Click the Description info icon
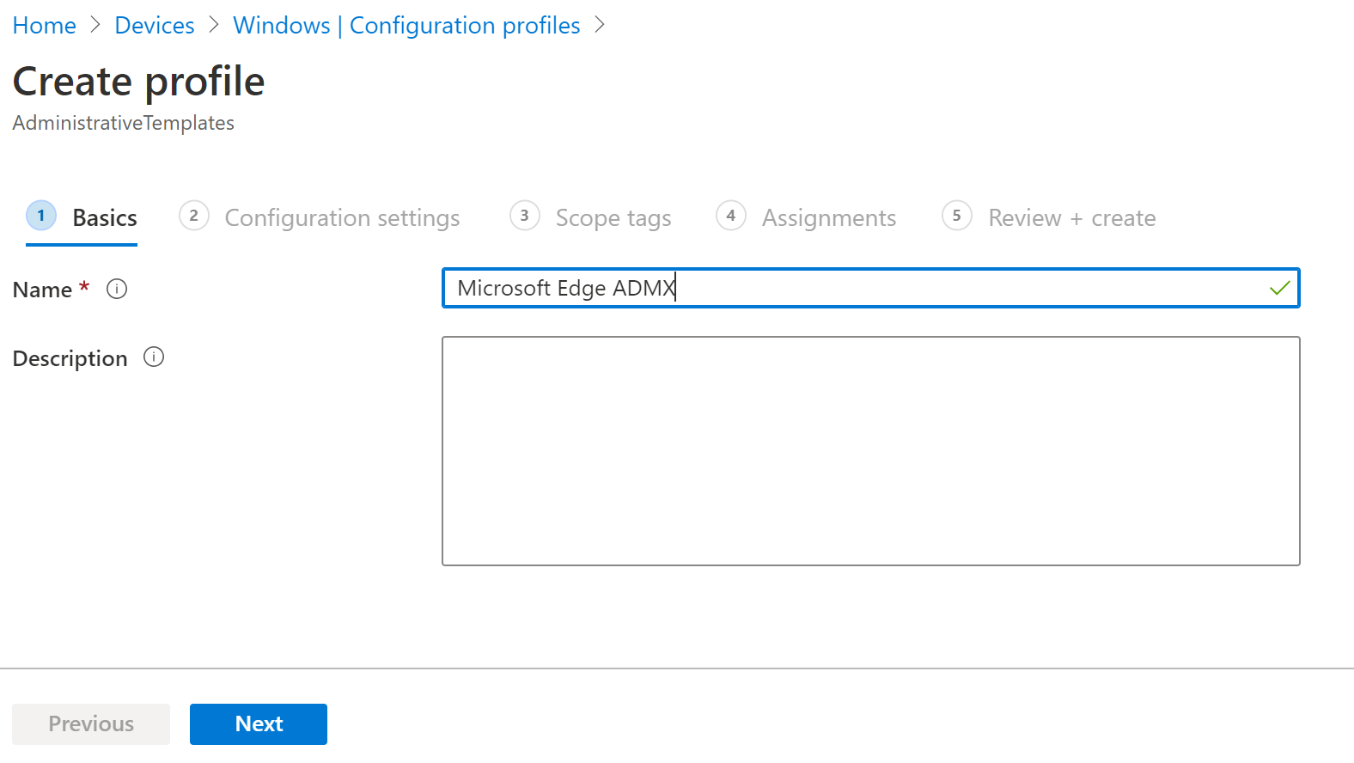The image size is (1354, 763). [154, 357]
